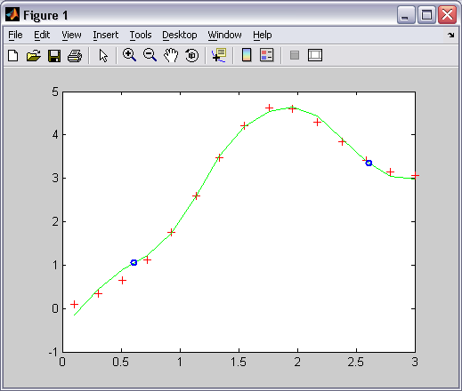Click x-axis tick label 2.5
The width and height of the screenshot is (462, 391).
click(x=356, y=362)
